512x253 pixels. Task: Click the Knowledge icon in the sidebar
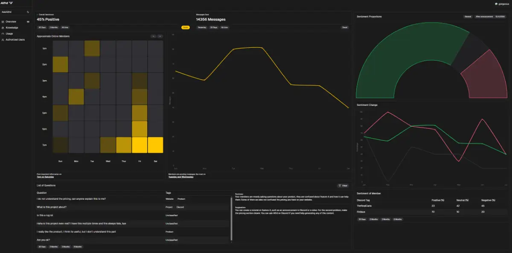(3, 27)
